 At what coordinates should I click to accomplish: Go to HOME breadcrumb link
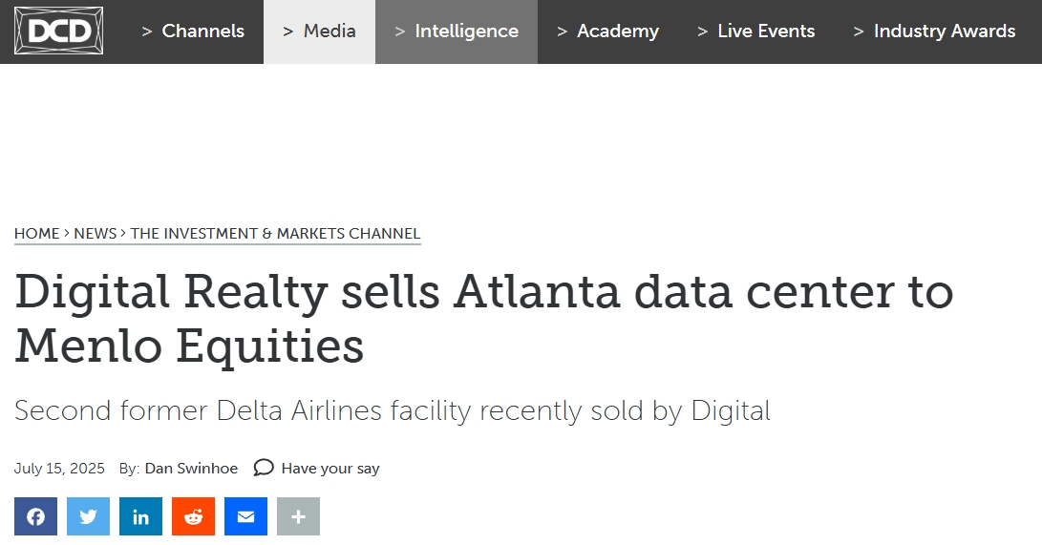(x=37, y=234)
